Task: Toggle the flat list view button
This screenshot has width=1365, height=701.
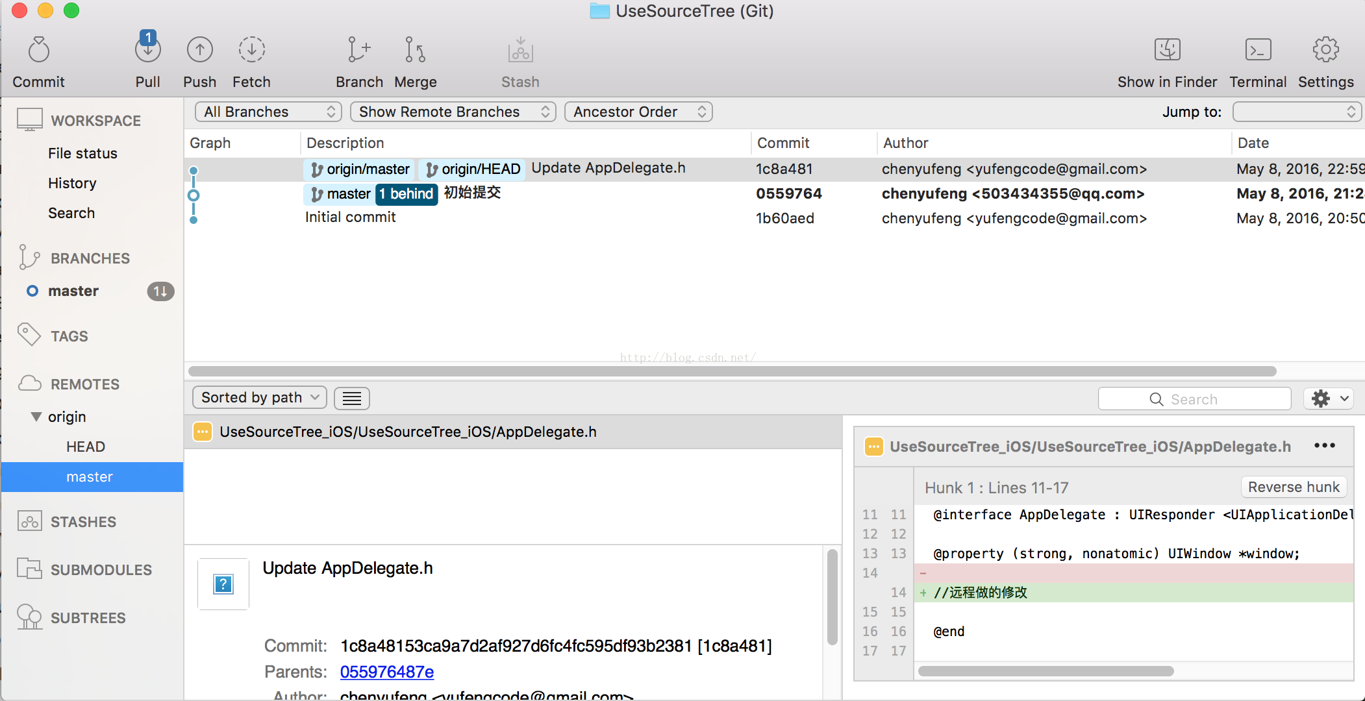Action: pos(351,399)
